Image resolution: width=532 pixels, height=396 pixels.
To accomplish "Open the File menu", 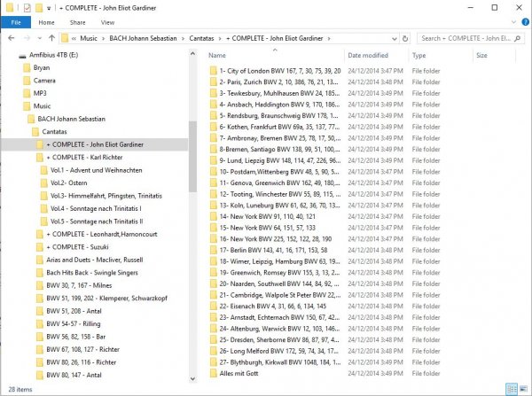I will 15,22.
